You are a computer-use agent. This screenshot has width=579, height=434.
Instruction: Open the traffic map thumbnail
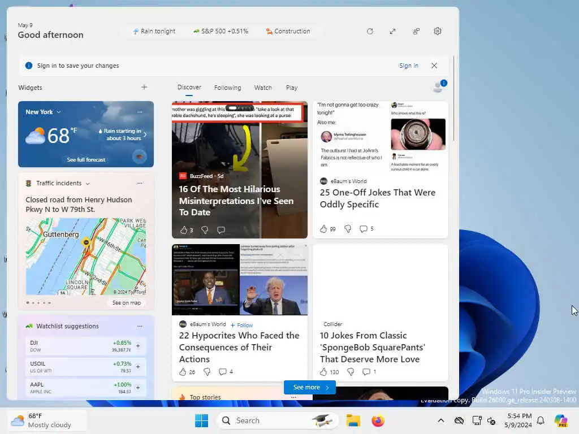pyautogui.click(x=86, y=257)
